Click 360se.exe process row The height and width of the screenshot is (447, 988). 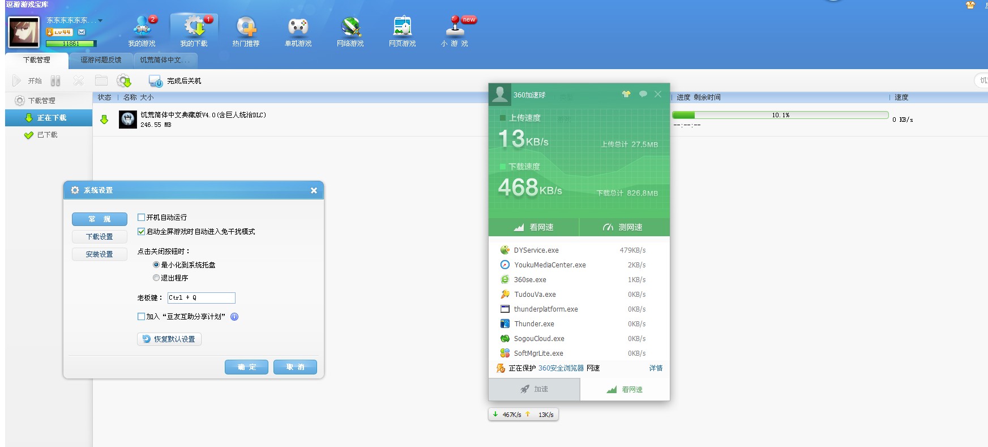[579, 279]
